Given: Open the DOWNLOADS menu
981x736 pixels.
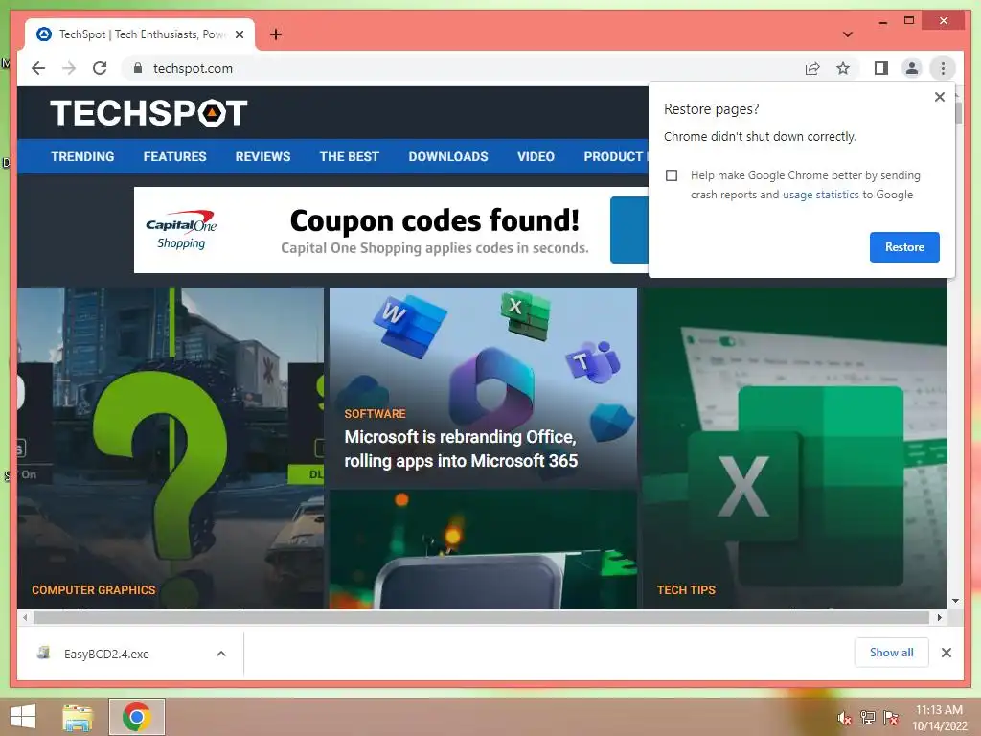Looking at the screenshot, I should 448,156.
